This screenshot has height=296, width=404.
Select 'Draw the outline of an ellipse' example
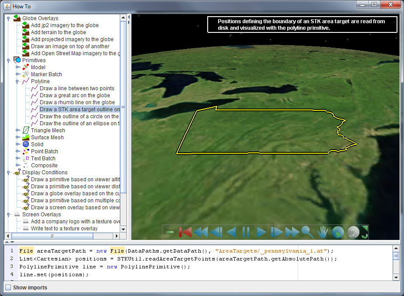80,123
